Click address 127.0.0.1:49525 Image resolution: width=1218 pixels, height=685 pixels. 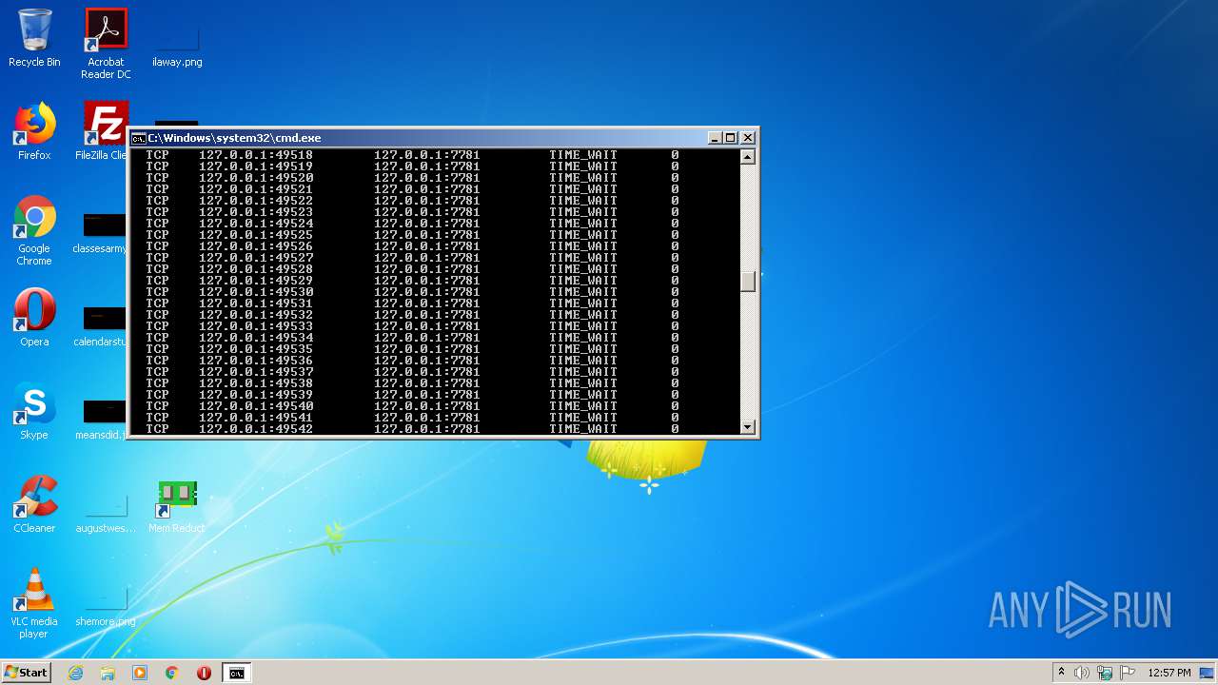[256, 235]
